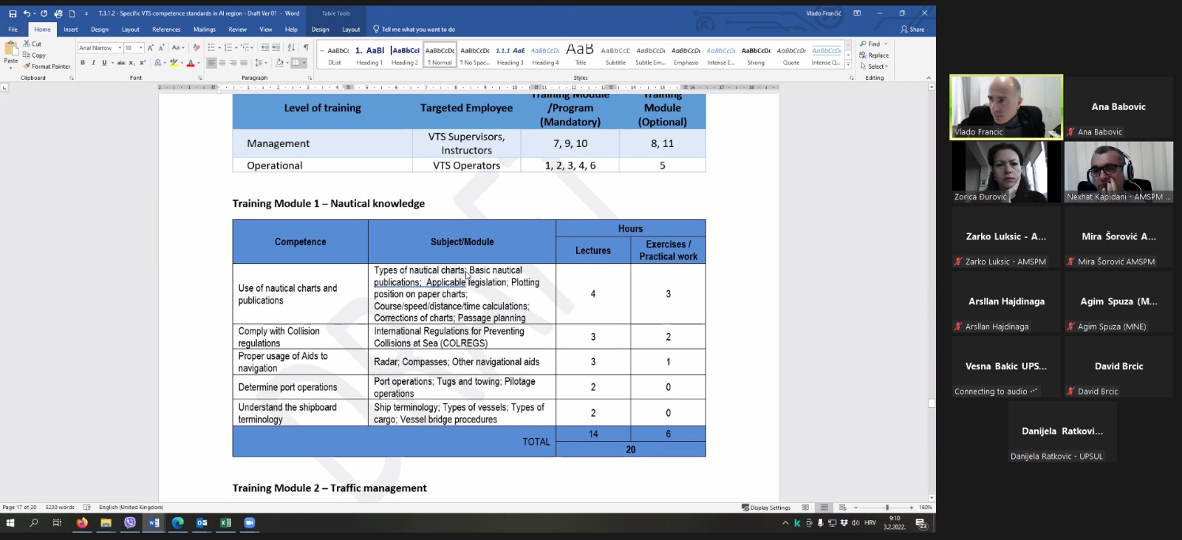Undo the last action in Quick Access toolbar
1182x540 pixels.
27,13
